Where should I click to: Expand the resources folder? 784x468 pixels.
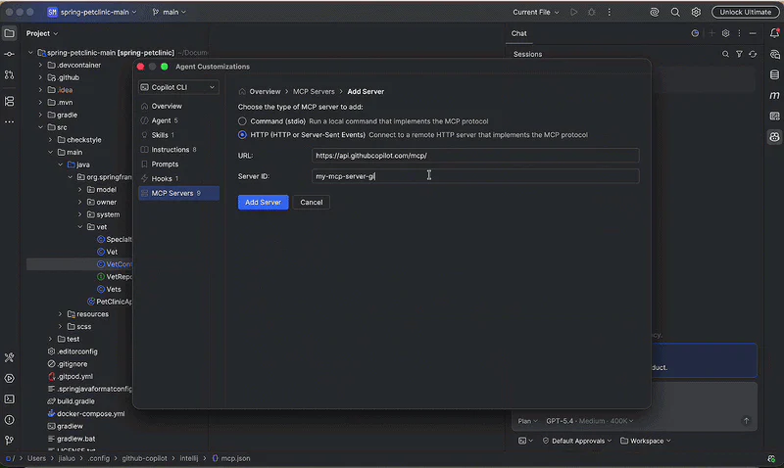coord(60,314)
